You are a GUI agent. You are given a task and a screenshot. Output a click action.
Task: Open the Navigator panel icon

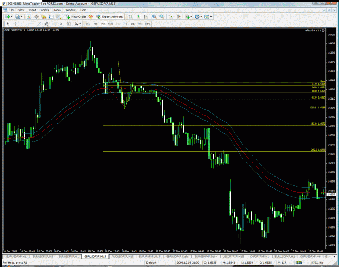point(44,17)
